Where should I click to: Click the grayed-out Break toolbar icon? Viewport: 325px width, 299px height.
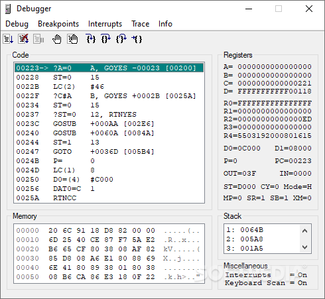[x=38, y=39]
